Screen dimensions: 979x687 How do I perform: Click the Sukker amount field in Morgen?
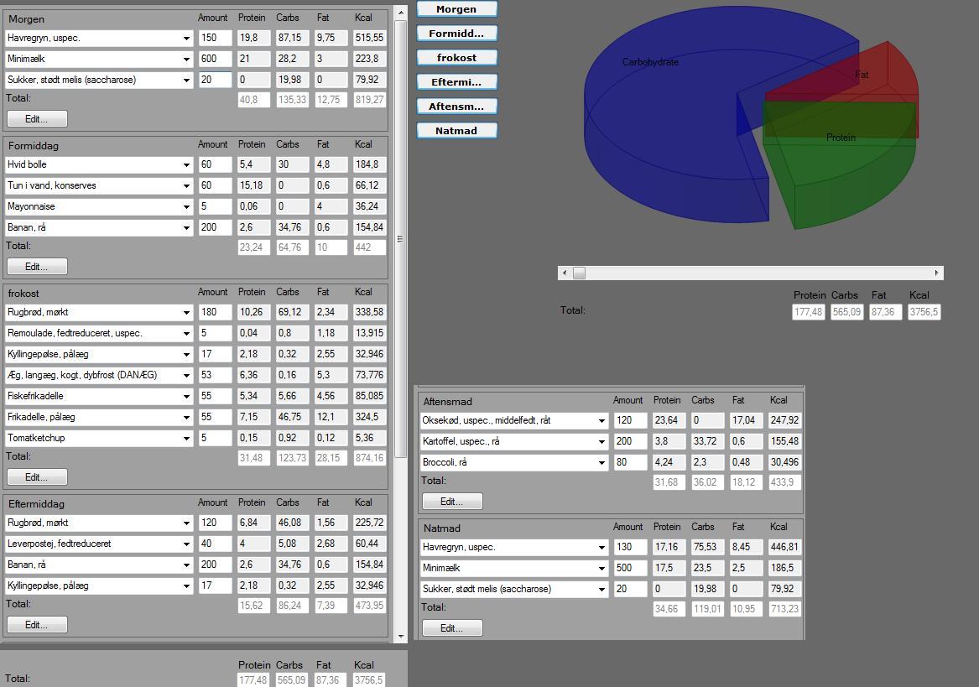coord(215,80)
